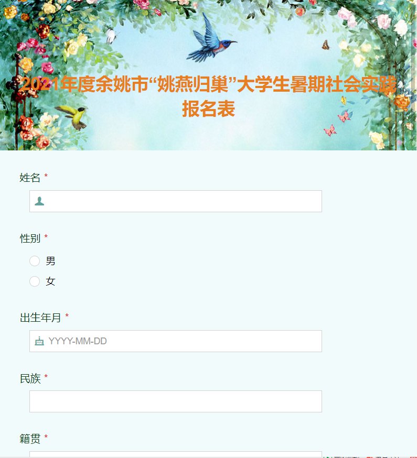Select the 女 radio button
Image resolution: width=417 pixels, height=458 pixels.
35,281
